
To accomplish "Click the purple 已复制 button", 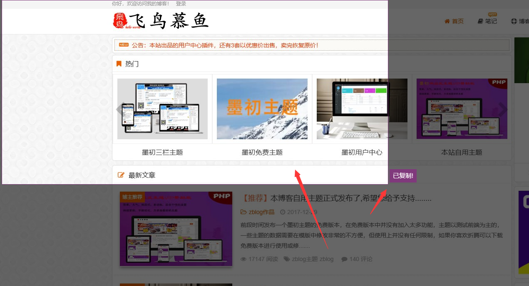I will pos(402,175).
